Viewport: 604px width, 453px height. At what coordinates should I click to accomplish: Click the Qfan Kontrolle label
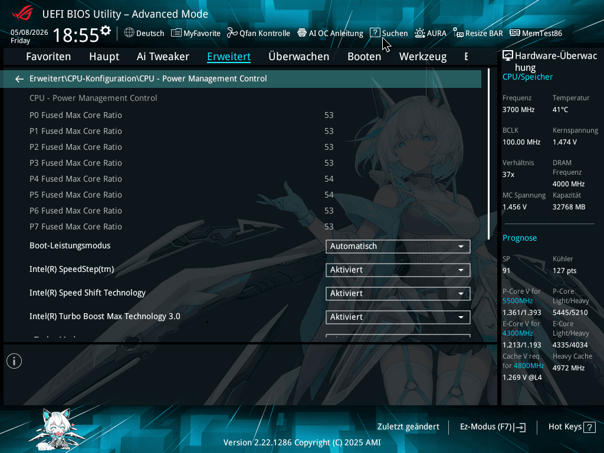click(265, 34)
